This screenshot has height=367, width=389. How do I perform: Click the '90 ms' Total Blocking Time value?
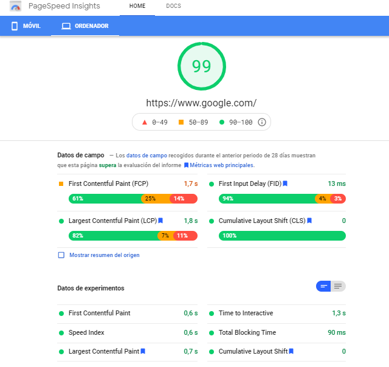(x=337, y=332)
